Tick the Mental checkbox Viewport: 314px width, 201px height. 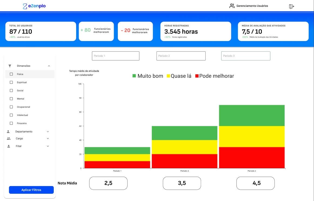click(11, 99)
